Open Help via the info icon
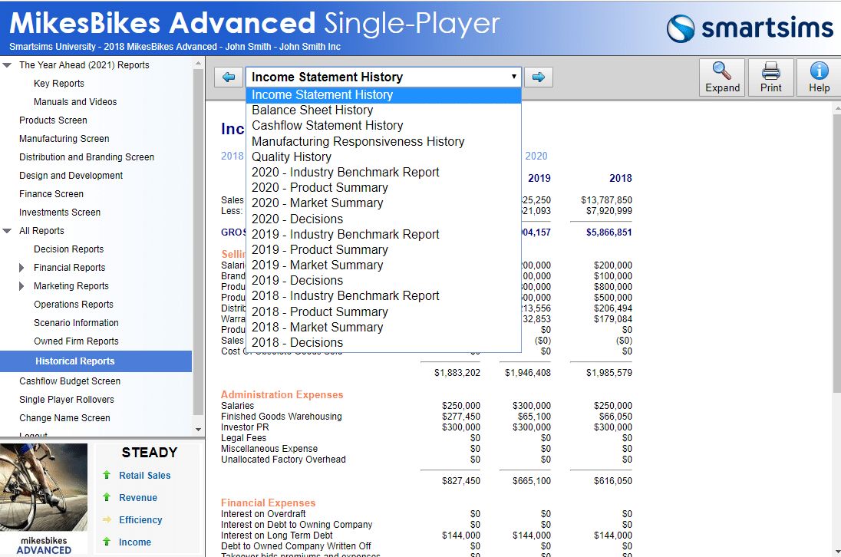 (819, 71)
